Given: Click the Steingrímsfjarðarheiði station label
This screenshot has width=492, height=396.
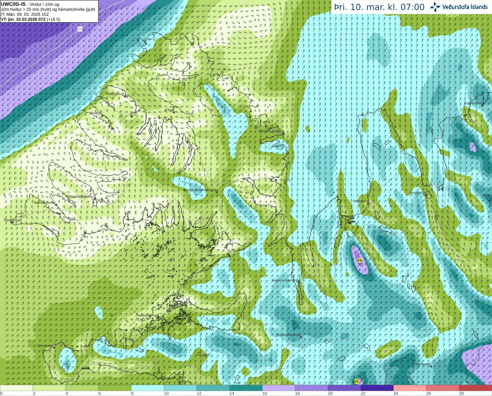Looking at the screenshot, I should 200,190.
